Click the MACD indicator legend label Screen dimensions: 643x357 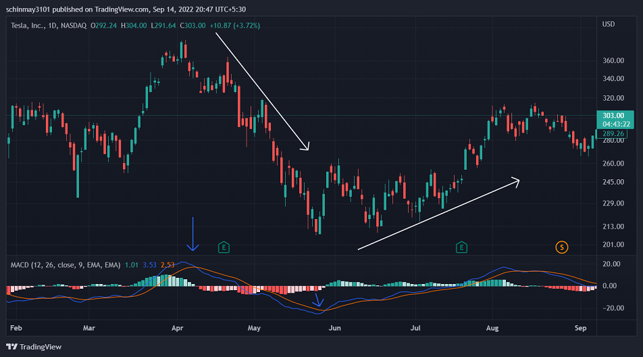click(x=66, y=265)
